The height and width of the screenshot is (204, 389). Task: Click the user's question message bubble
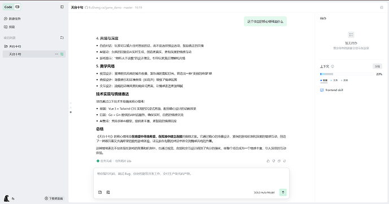(265, 21)
